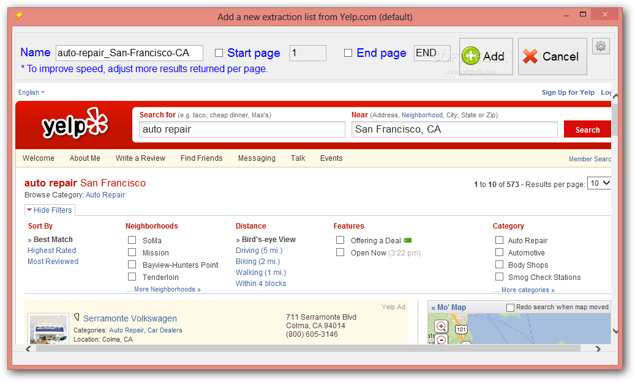Click the Cancel button
Viewport: 635px width, 382px height.
click(552, 57)
